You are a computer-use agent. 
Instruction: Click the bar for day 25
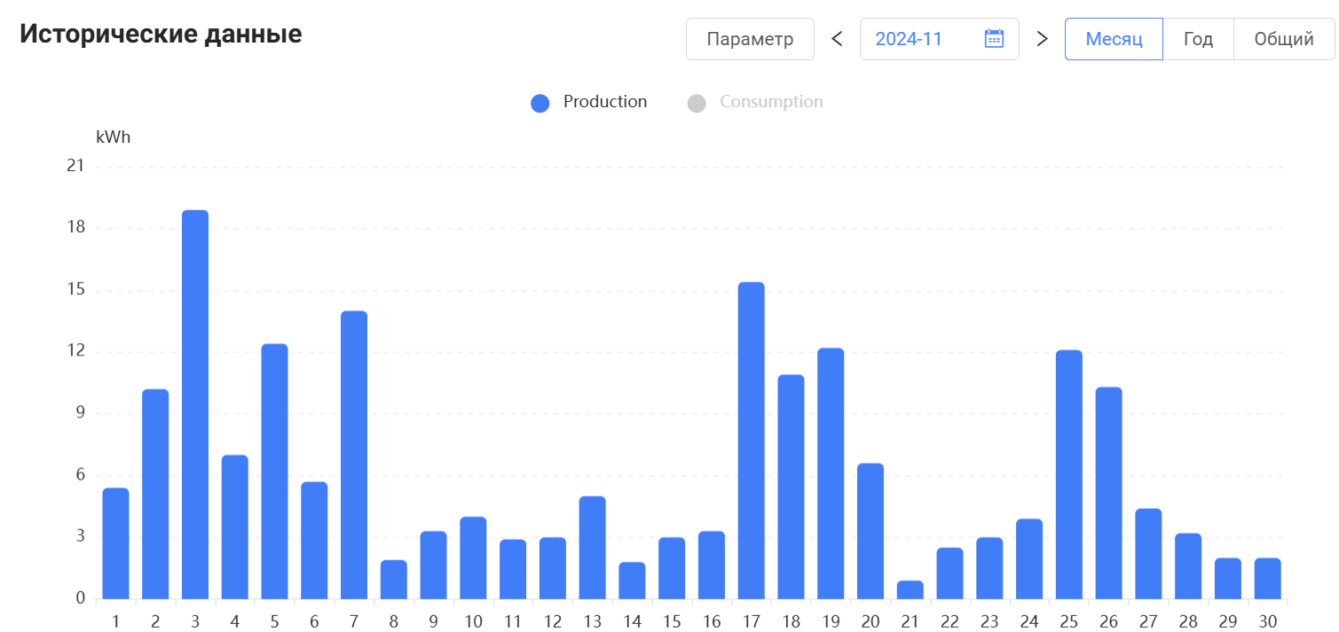point(1069,474)
